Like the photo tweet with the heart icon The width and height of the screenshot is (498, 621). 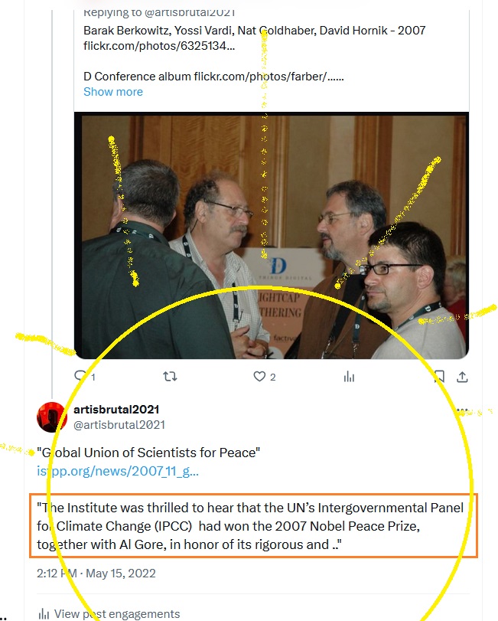(x=259, y=376)
